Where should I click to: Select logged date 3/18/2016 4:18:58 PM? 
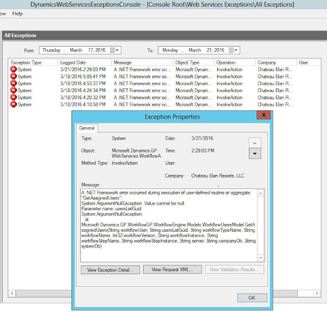point(83,104)
